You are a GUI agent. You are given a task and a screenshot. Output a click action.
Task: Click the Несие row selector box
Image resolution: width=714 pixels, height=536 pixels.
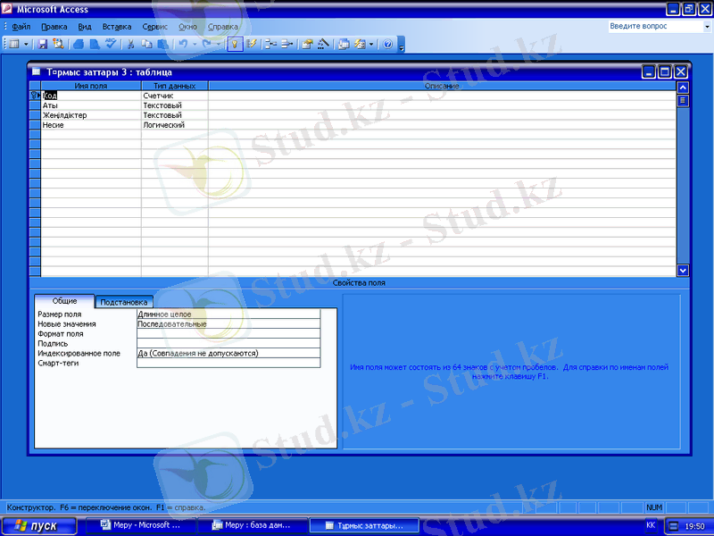(x=35, y=125)
